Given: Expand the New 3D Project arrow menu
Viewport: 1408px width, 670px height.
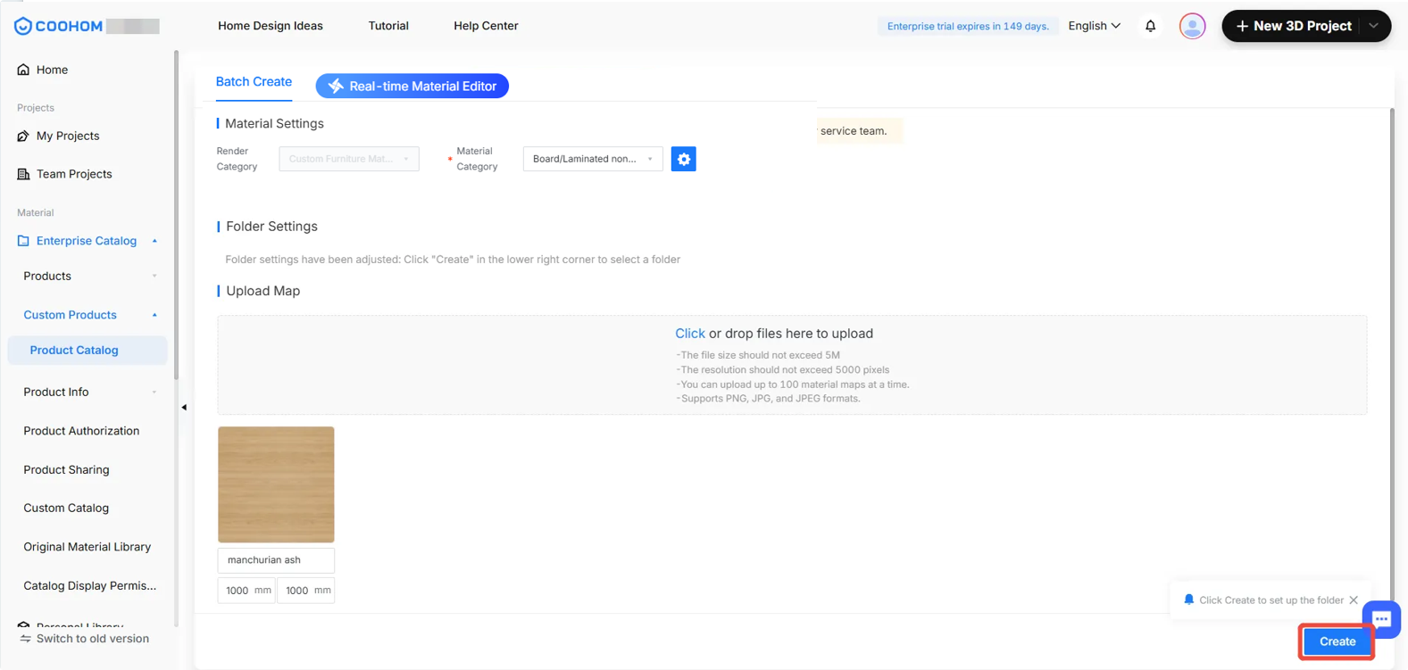Looking at the screenshot, I should tap(1373, 26).
